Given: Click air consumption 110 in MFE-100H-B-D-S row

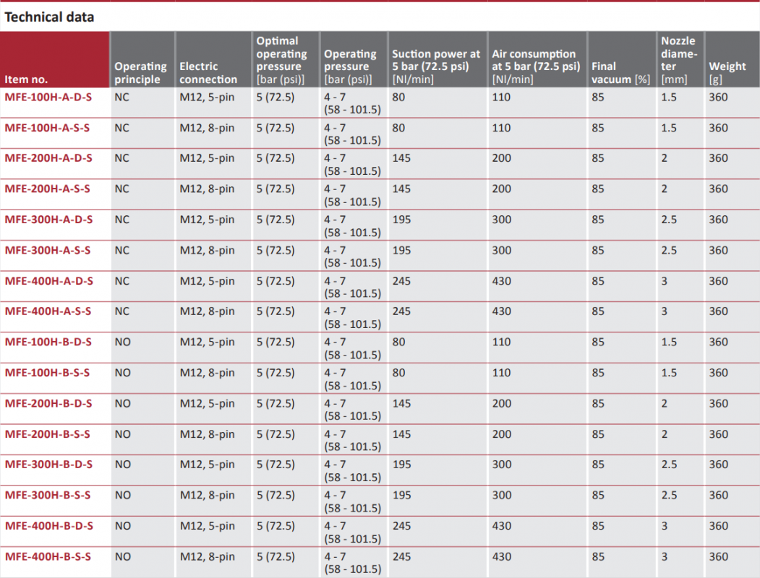Looking at the screenshot, I should pos(501,342).
